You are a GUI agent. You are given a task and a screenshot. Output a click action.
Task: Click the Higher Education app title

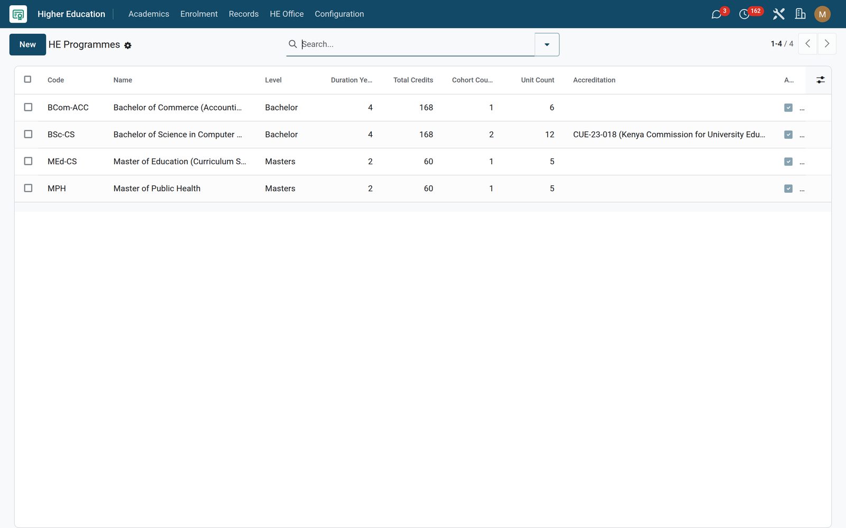[71, 14]
